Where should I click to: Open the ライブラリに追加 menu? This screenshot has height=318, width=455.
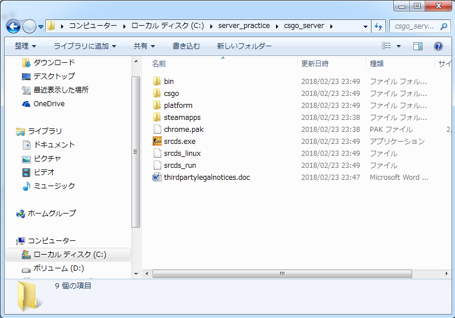[85, 46]
